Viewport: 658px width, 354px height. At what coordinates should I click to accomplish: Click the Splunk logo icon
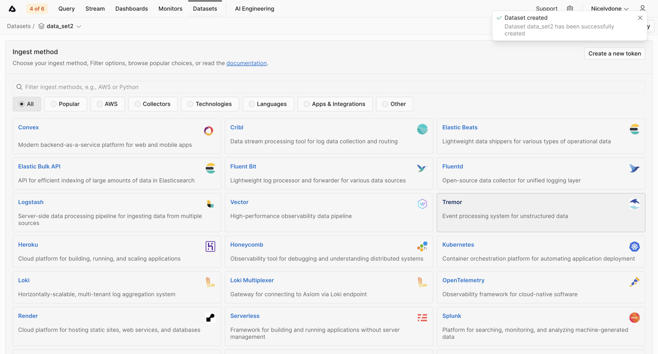pos(634,318)
